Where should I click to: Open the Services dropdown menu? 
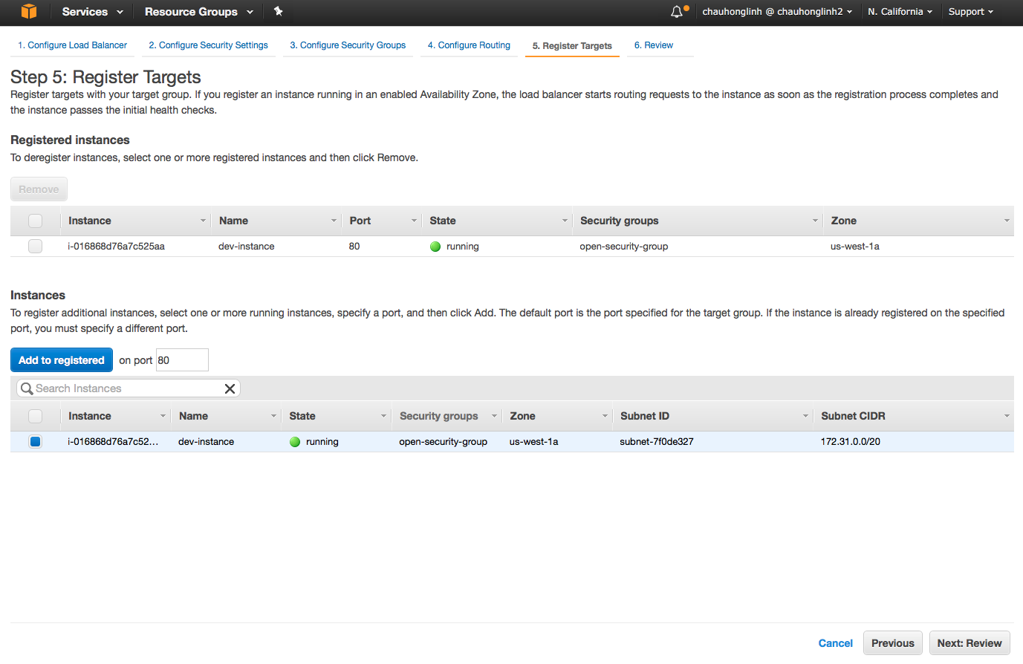[x=92, y=12]
